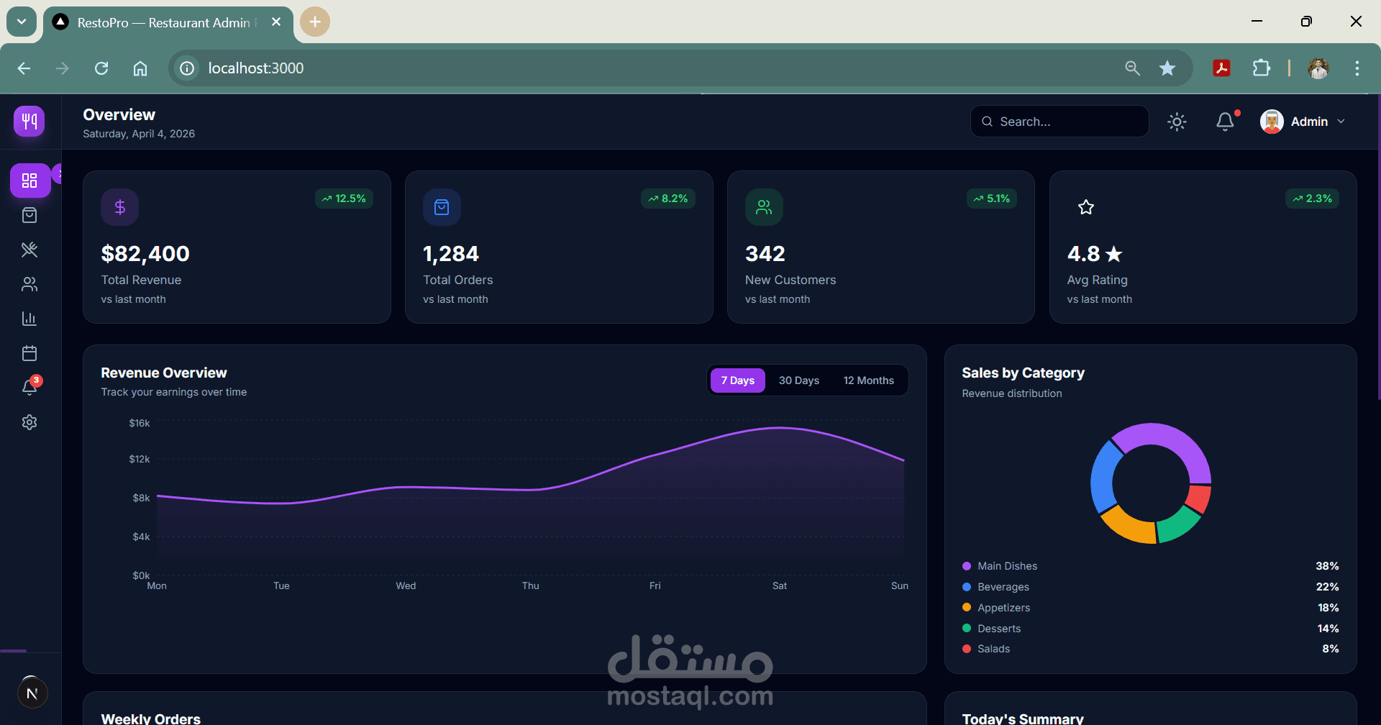Viewport: 1381px width, 725px height.
Task: Open header notification bell
Action: (1225, 122)
